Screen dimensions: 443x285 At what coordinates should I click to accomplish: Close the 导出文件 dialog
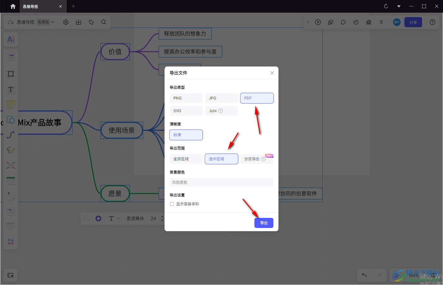(x=272, y=73)
